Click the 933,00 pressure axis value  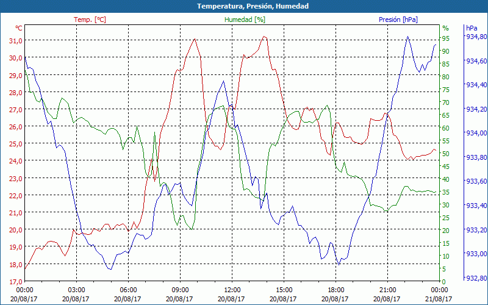click(476, 254)
